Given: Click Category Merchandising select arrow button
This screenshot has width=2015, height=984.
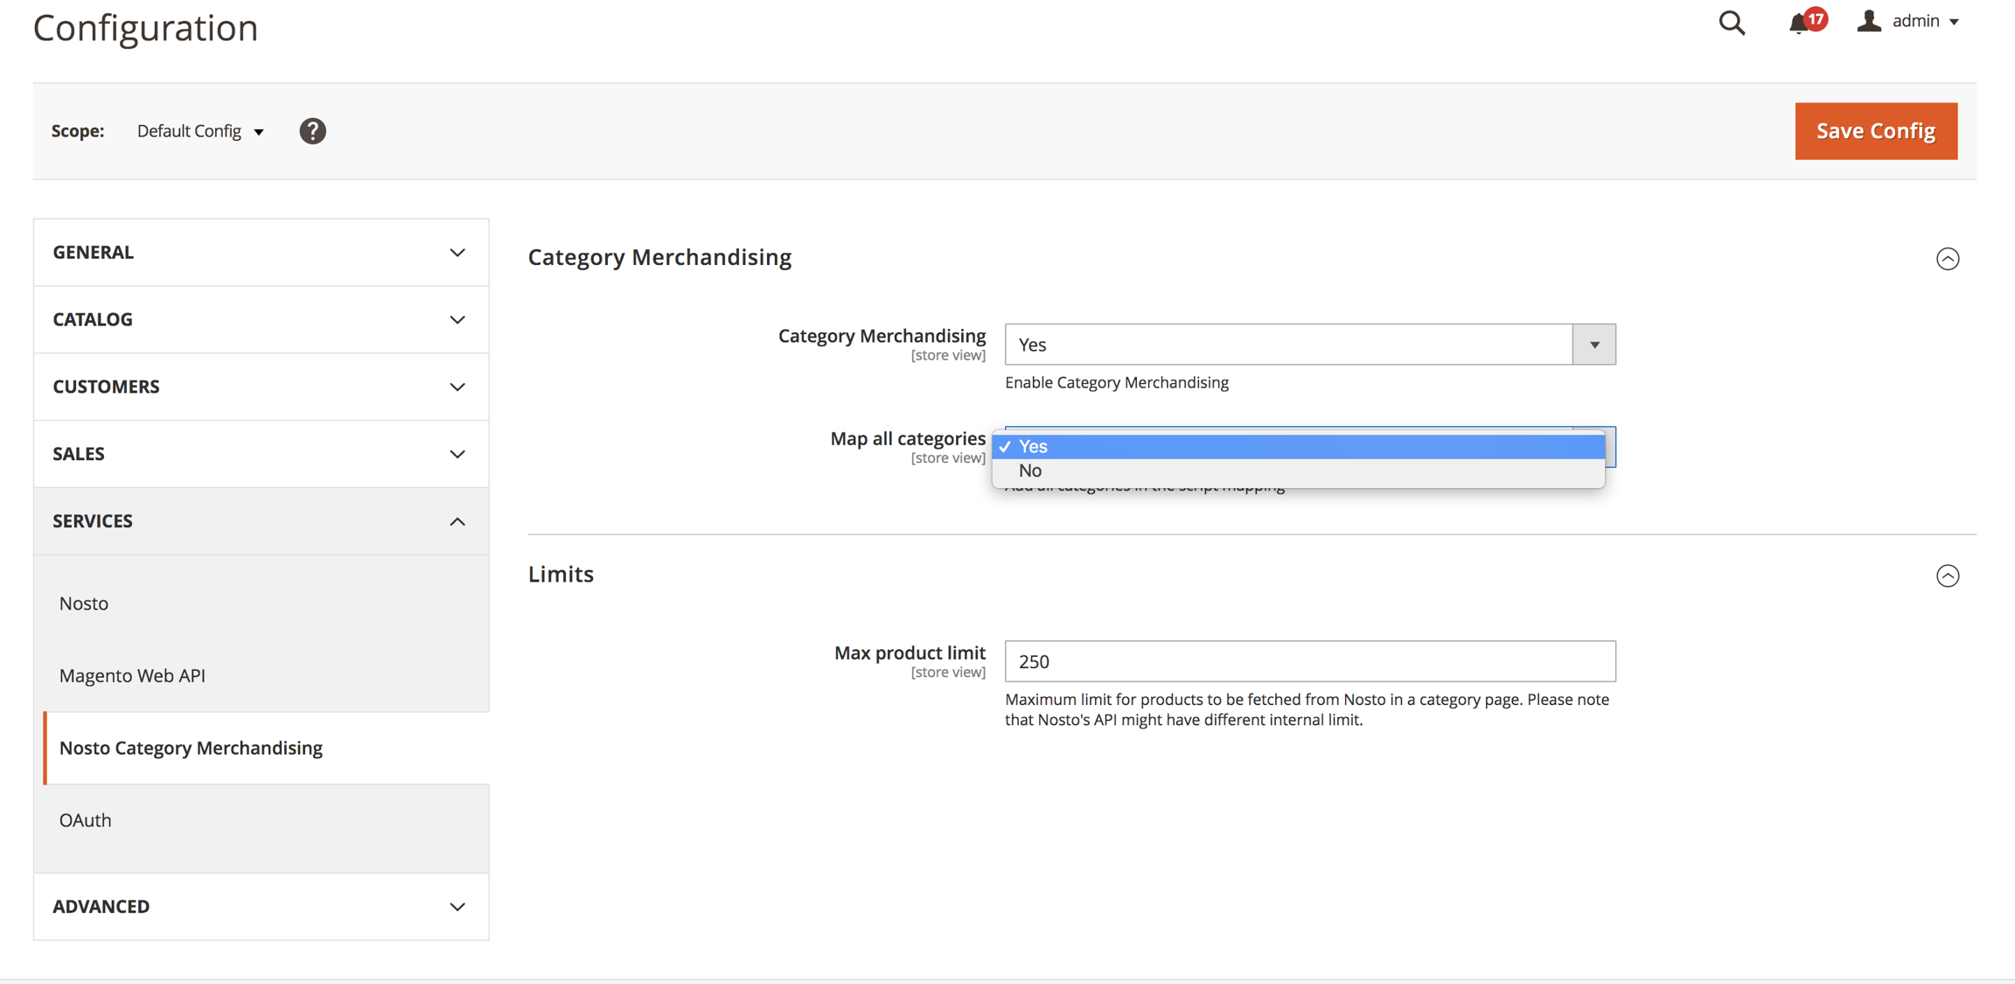Looking at the screenshot, I should [1593, 345].
